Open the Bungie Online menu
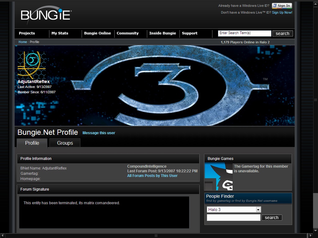 (98, 33)
